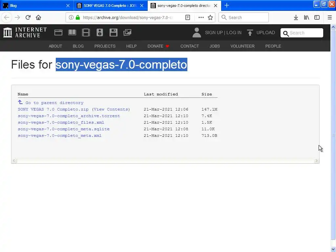Screen dimensions: 336x252
Task: Download SONY VEGAS 7.0 Completo.zip
Action: click(x=53, y=109)
